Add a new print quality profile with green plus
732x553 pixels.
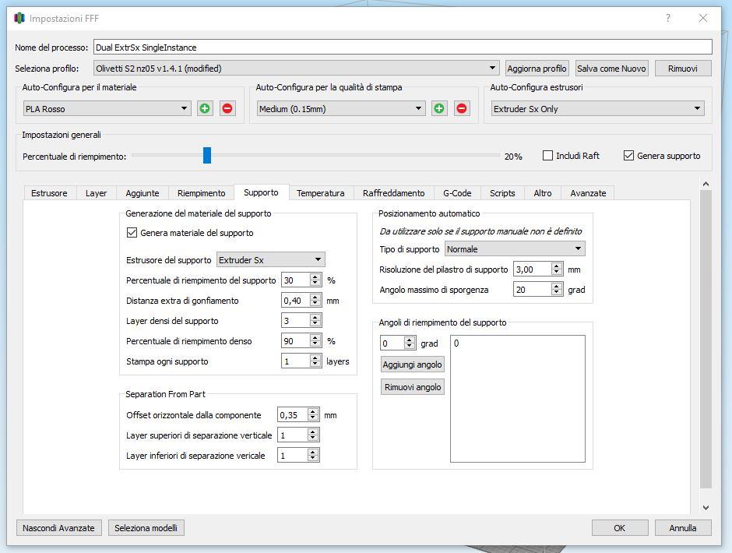[439, 109]
